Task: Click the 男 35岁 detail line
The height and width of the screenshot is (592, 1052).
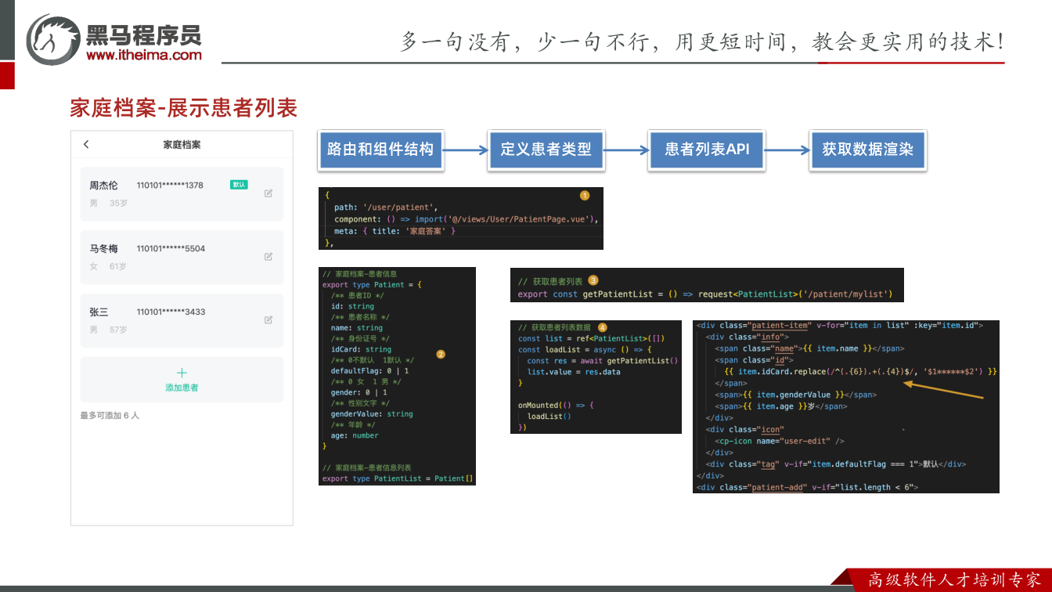Action: coord(108,204)
